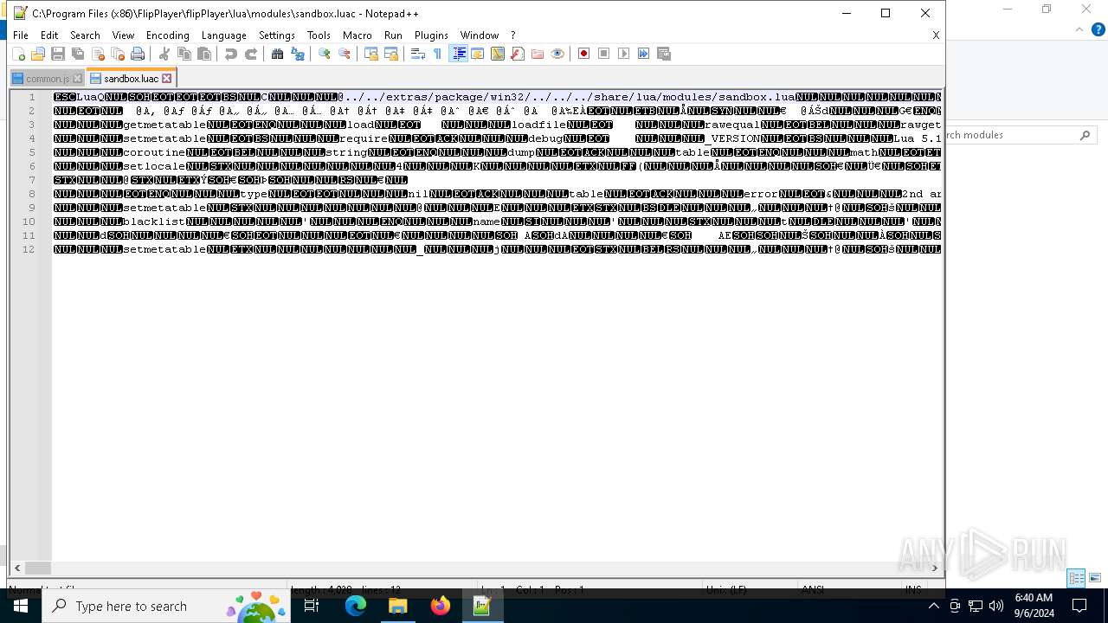
Task: Click the Stop Recording macro icon
Action: (603, 54)
